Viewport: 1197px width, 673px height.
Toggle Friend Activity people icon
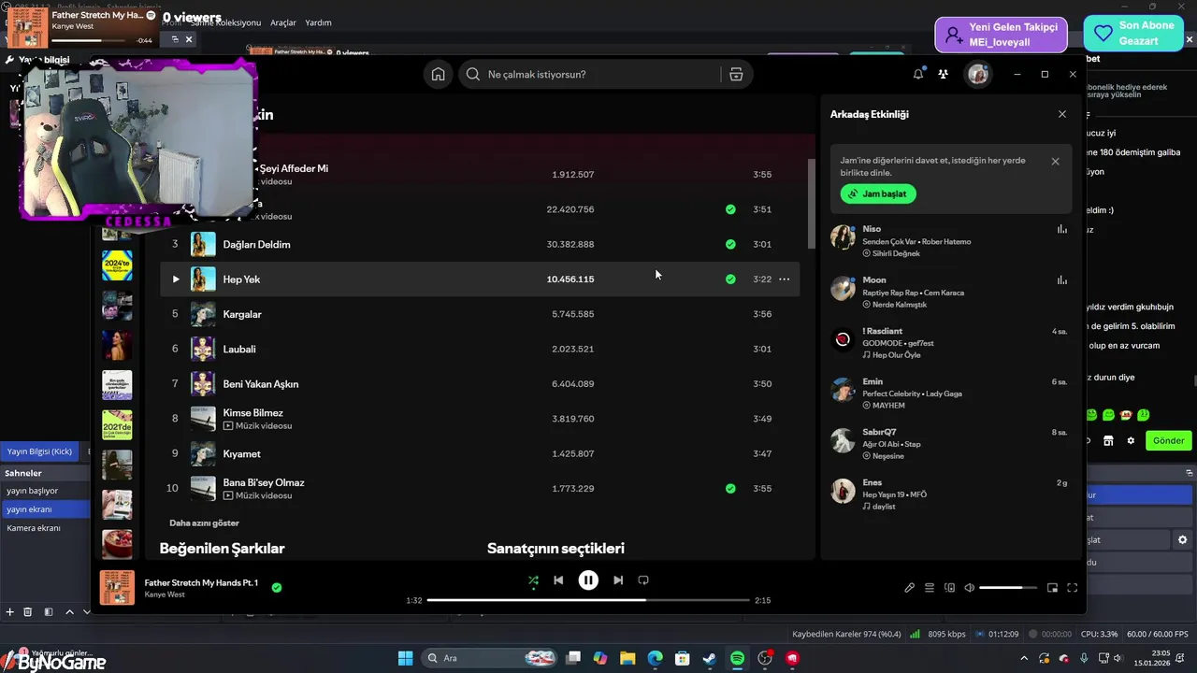coord(943,74)
